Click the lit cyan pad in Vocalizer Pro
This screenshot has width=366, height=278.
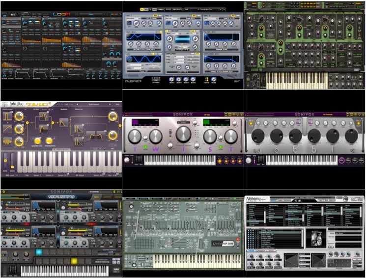39,252
